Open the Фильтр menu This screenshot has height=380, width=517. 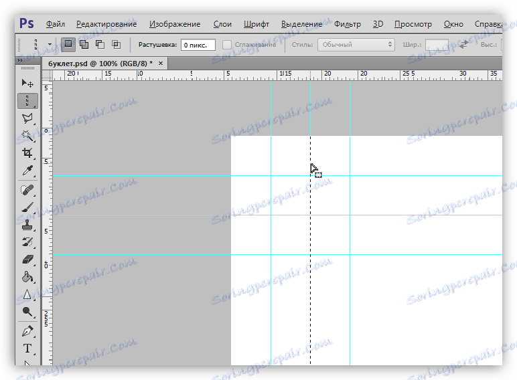pyautogui.click(x=348, y=24)
